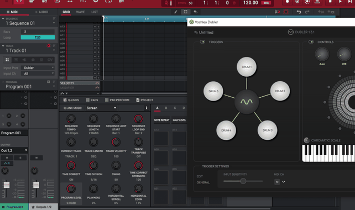Viewport: 355px width, 210px height.
Task: Open the PADS tab
Action: [x=92, y=100]
